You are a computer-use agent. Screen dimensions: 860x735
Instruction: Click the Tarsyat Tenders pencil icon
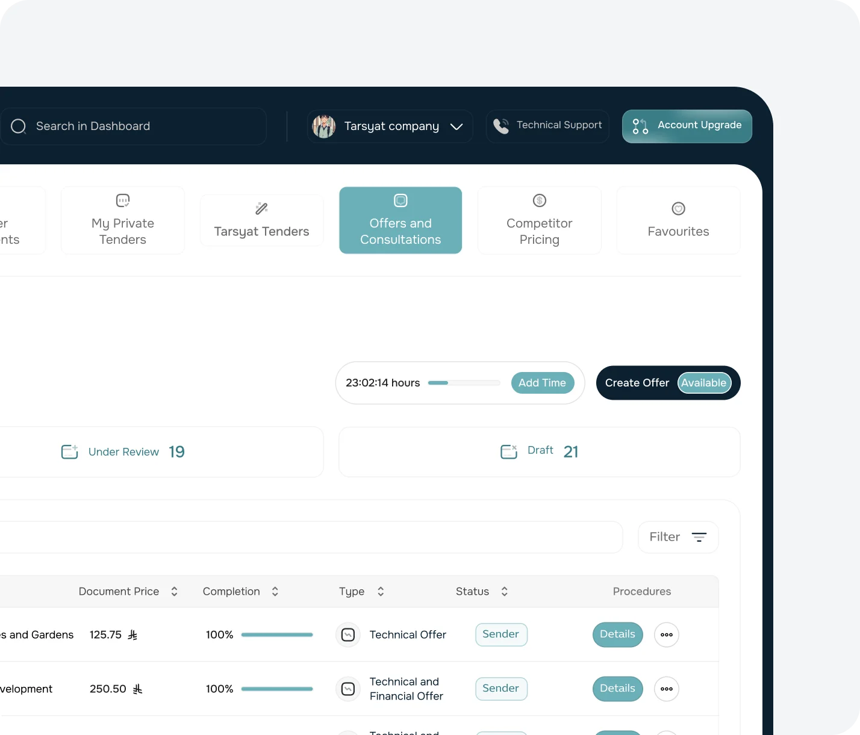261,209
